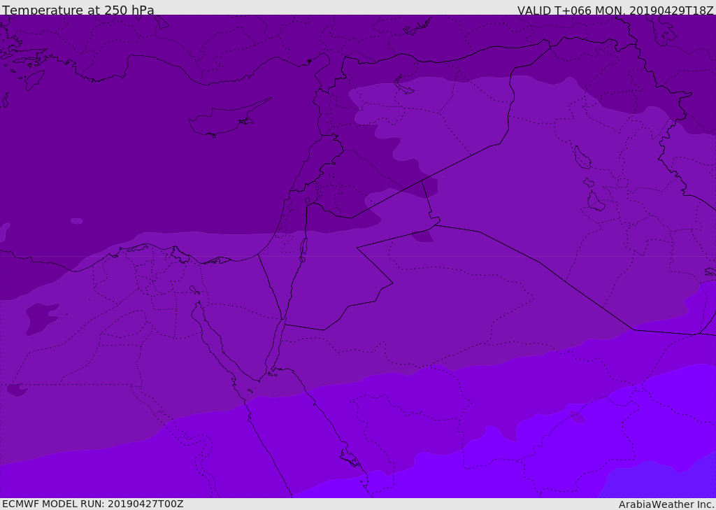Image resolution: width=716 pixels, height=510 pixels.
Task: Click the Sea of Galilee outline
Action: (x=307, y=201)
